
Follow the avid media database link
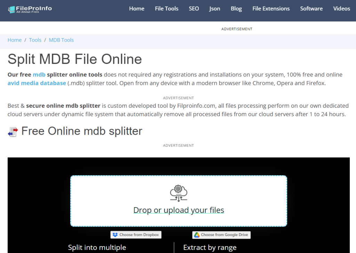point(37,83)
